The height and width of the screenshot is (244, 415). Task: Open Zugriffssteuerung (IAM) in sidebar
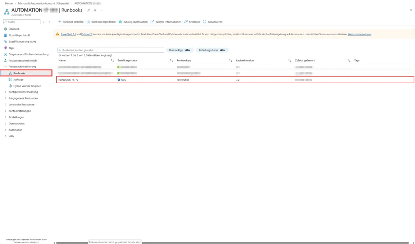[x=22, y=42]
